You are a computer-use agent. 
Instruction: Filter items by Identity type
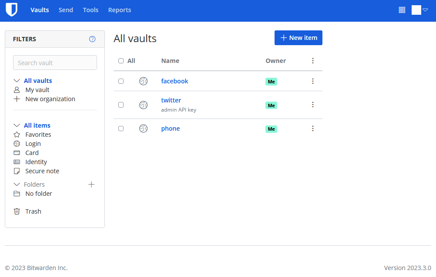pyautogui.click(x=36, y=162)
